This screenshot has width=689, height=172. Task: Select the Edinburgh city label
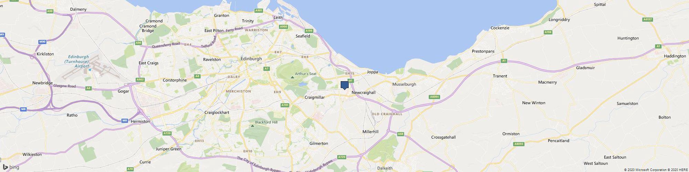coord(251,59)
